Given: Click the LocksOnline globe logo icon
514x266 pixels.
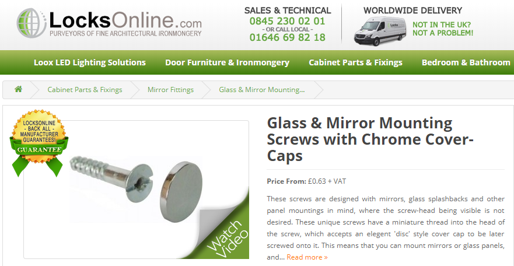Looking at the screenshot, I should click(x=32, y=23).
